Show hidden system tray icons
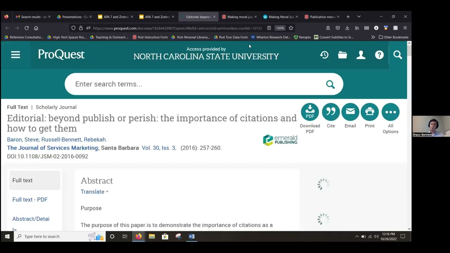This screenshot has height=253, width=450. 357,236
